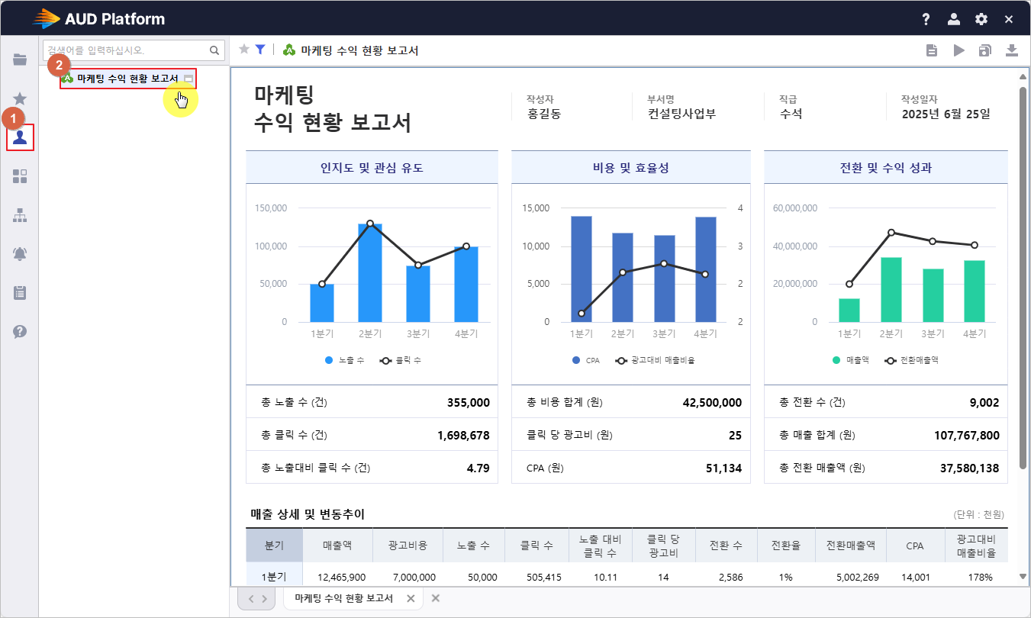Click the search input field
This screenshot has width=1031, height=618.
126,50
